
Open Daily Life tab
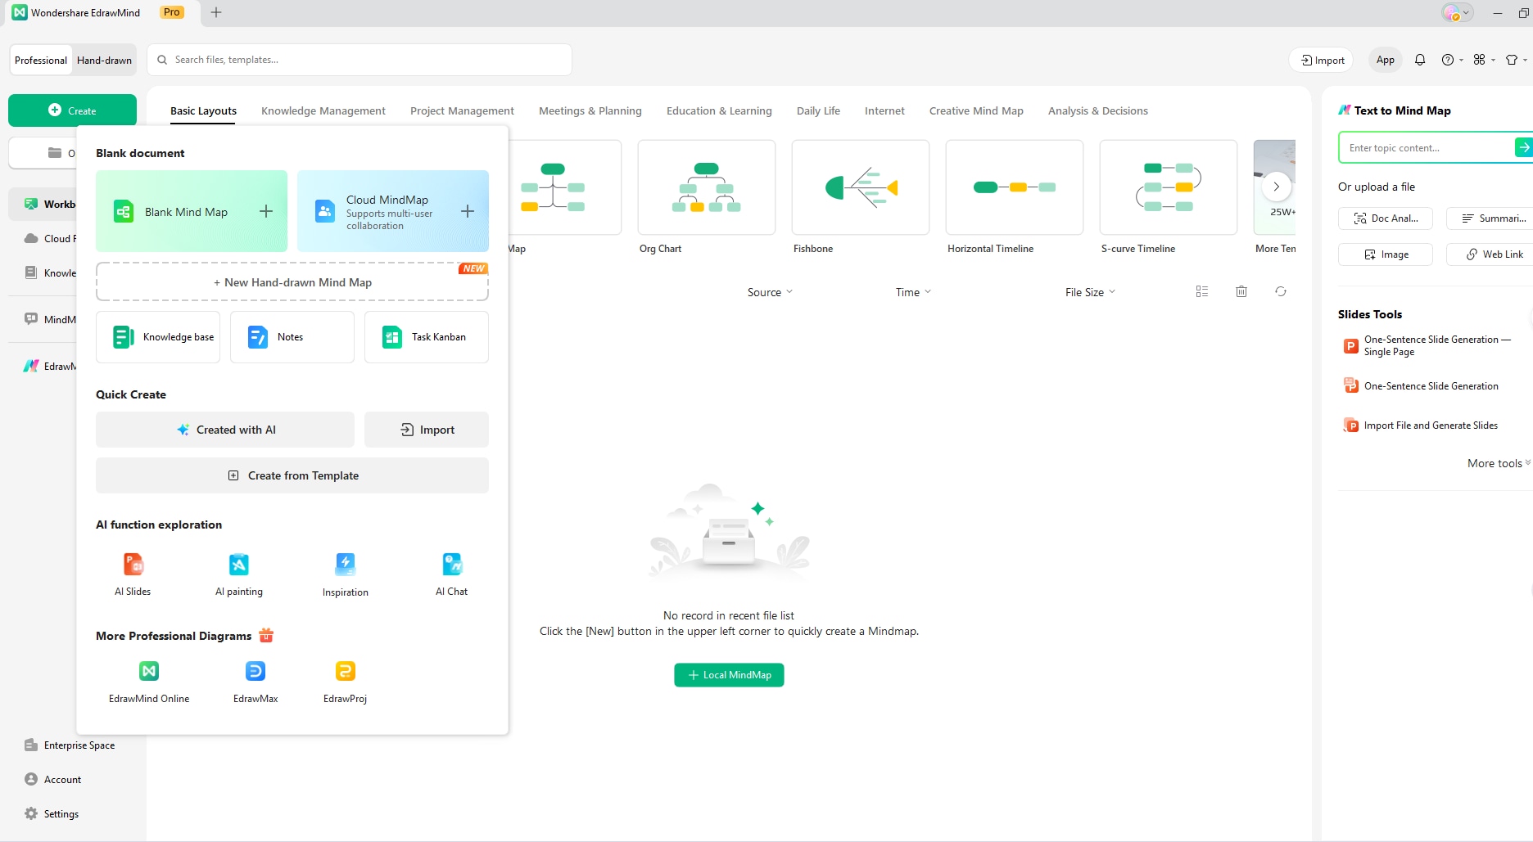coord(818,111)
